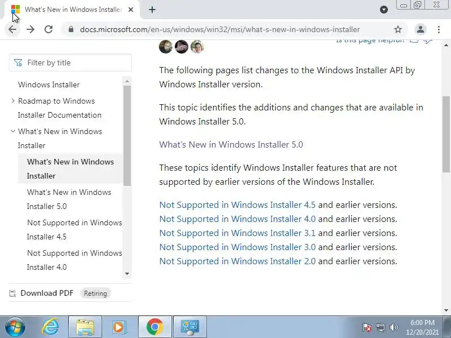Open Windows Installer in the sidebar
This screenshot has height=338, width=451.
click(x=48, y=85)
